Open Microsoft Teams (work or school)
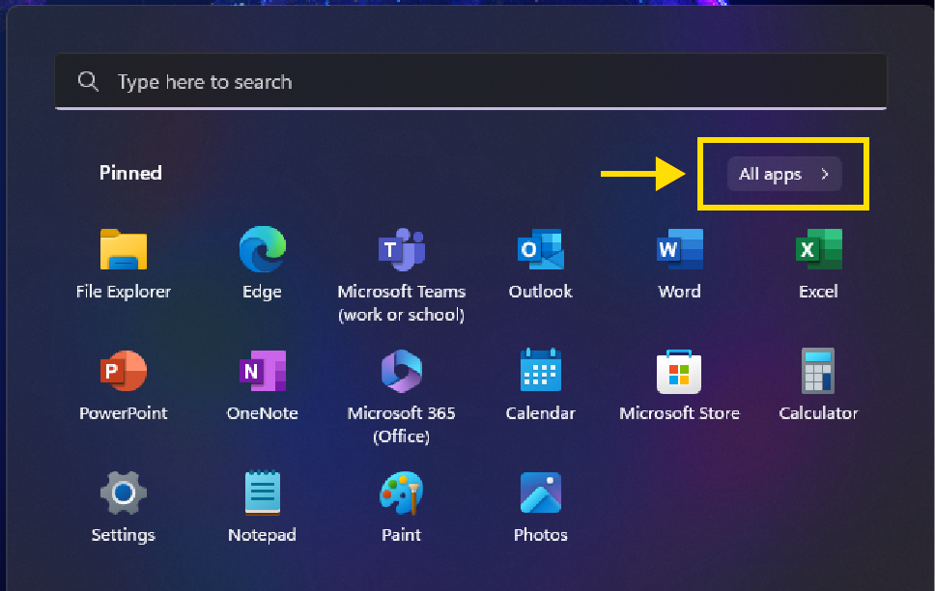Screen dimensions: 935x591 [x=402, y=251]
